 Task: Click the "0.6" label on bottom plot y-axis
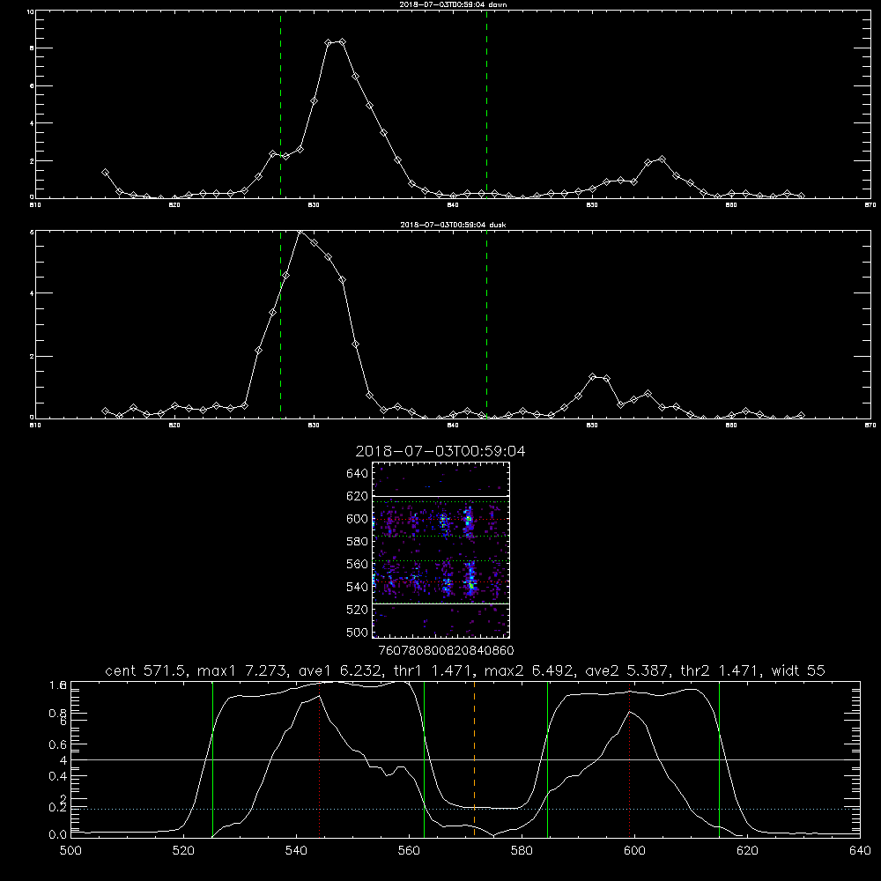[58, 744]
